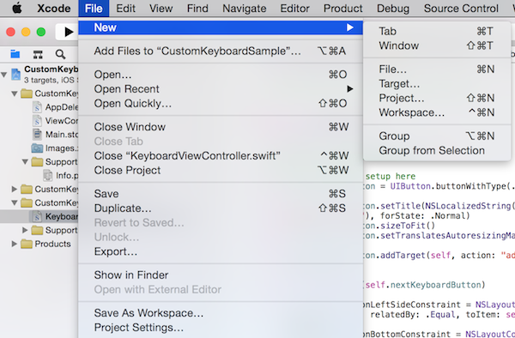The image size is (515, 338).
Task: Choose Open… from the File menu
Action: click(221, 75)
